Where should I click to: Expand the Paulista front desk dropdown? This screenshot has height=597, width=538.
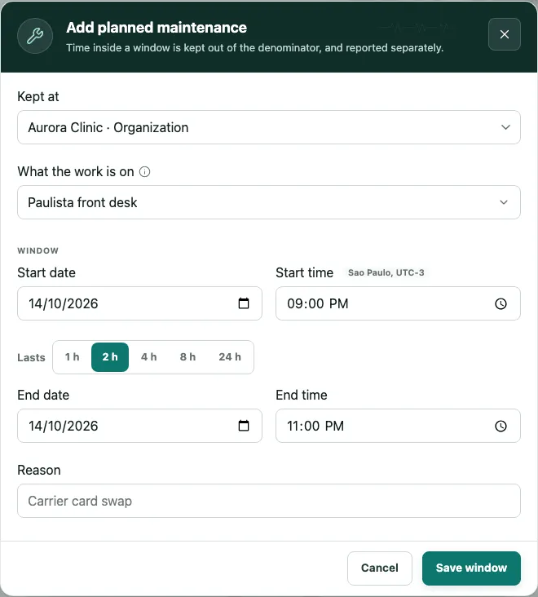[269, 202]
